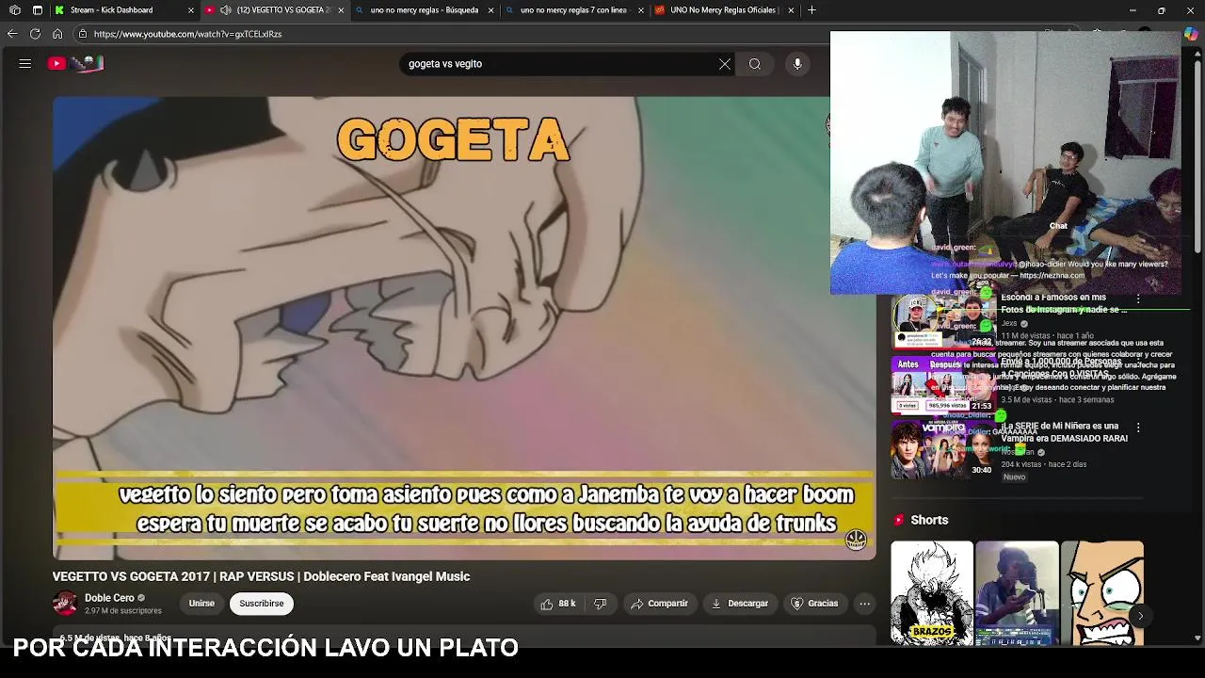View site info lock icon
Screen dimensions: 1205x678
click(83, 34)
